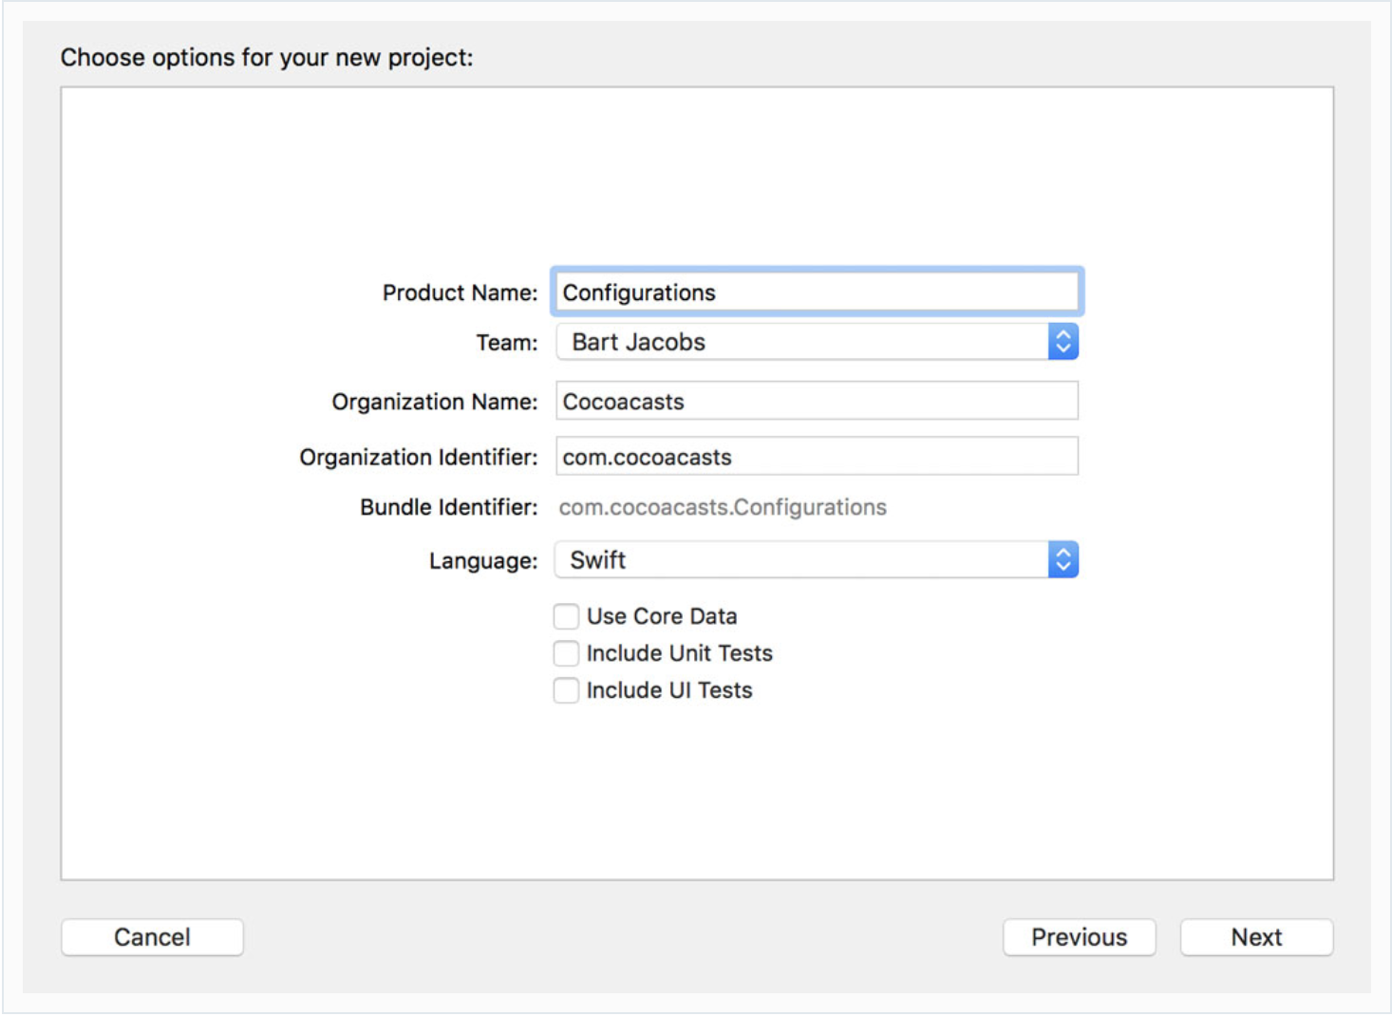This screenshot has width=1392, height=1016.
Task: Go back with the Previous button
Action: tap(1079, 937)
